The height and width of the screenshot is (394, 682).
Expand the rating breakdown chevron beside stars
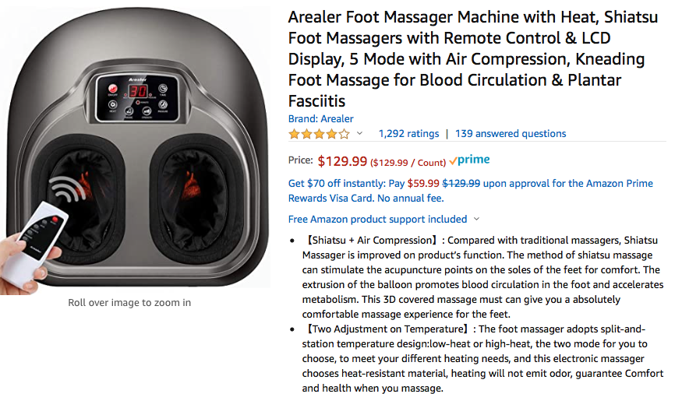pos(359,134)
